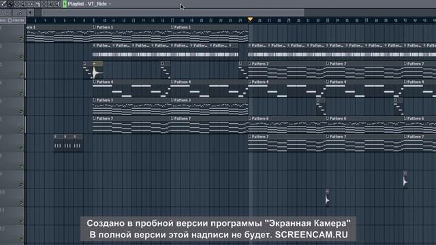Image resolution: width=436 pixels, height=245 pixels.
Task: Select third Pattern 1 clip title on track 1
Action: 183,27
